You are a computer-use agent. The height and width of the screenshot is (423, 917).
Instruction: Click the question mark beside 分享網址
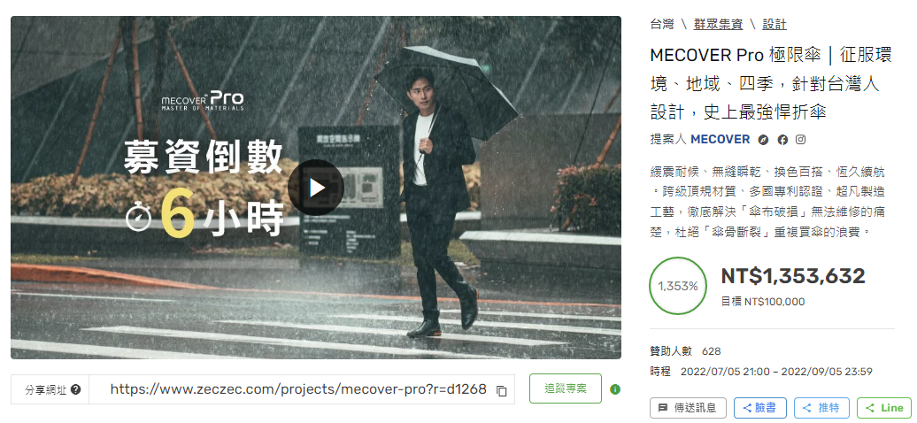click(x=75, y=389)
